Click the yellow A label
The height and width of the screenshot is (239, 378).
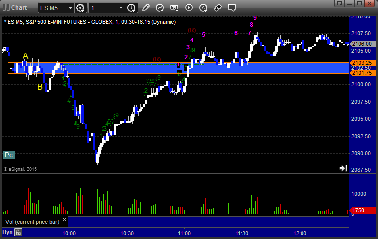pyautogui.click(x=25, y=56)
